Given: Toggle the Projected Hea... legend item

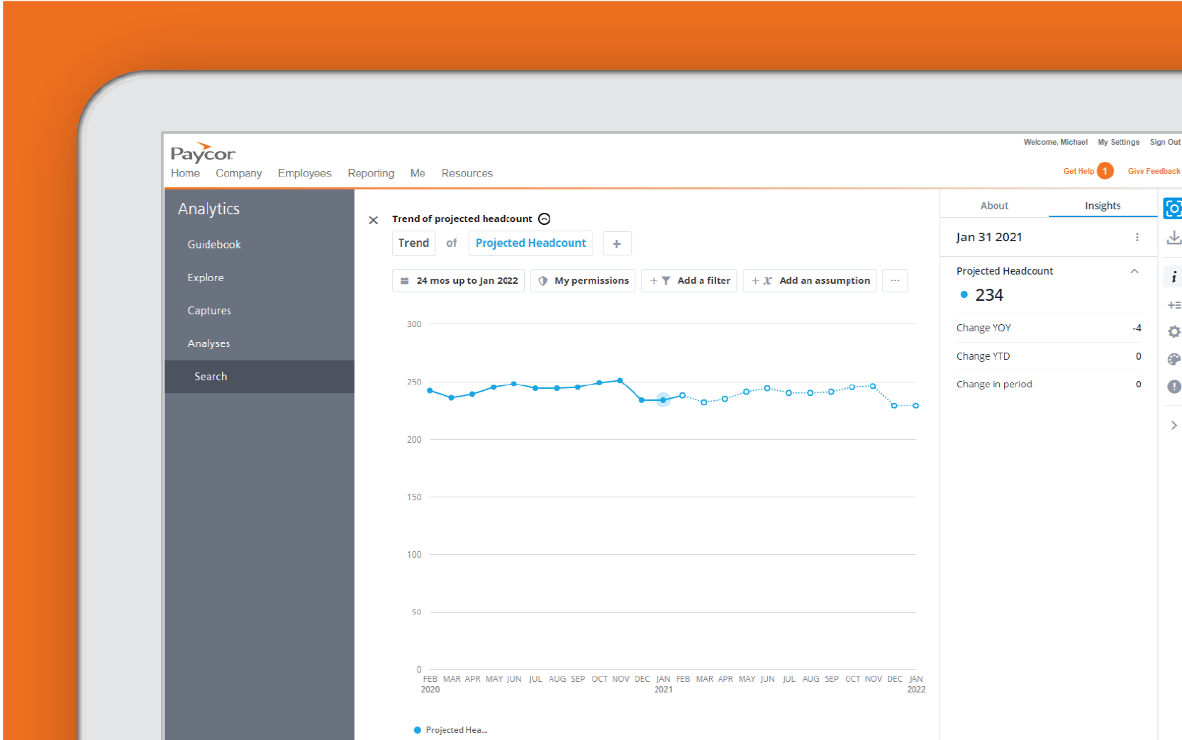Looking at the screenshot, I should pos(451,730).
